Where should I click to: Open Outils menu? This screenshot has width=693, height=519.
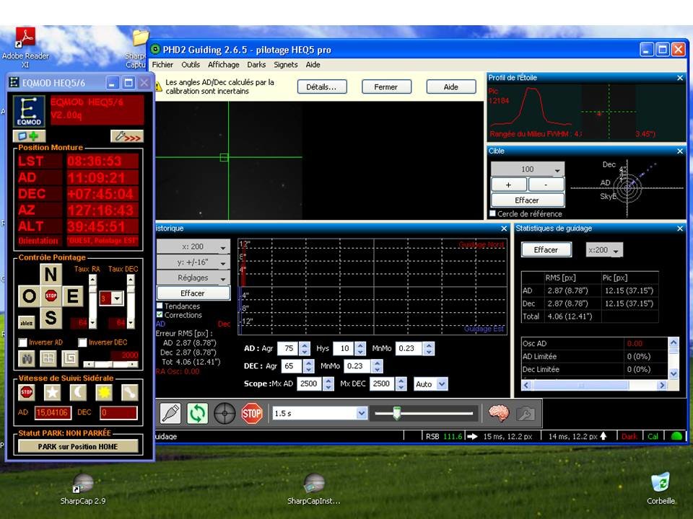[191, 64]
